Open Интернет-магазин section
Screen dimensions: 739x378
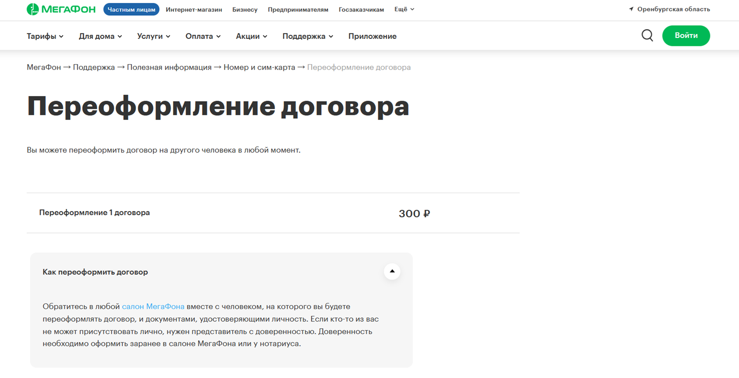click(x=194, y=9)
